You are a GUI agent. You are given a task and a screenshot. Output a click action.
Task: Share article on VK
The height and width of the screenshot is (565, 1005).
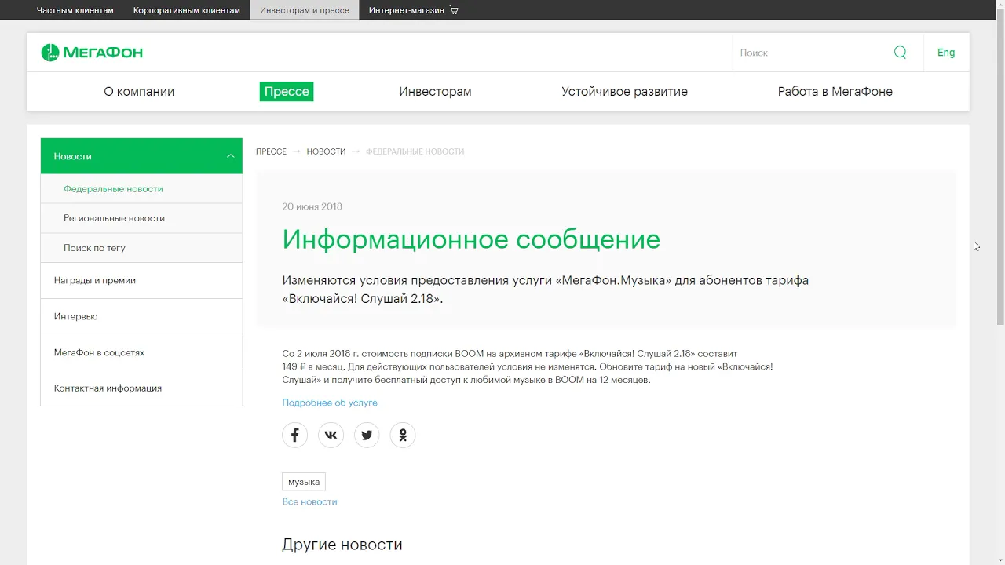point(331,435)
